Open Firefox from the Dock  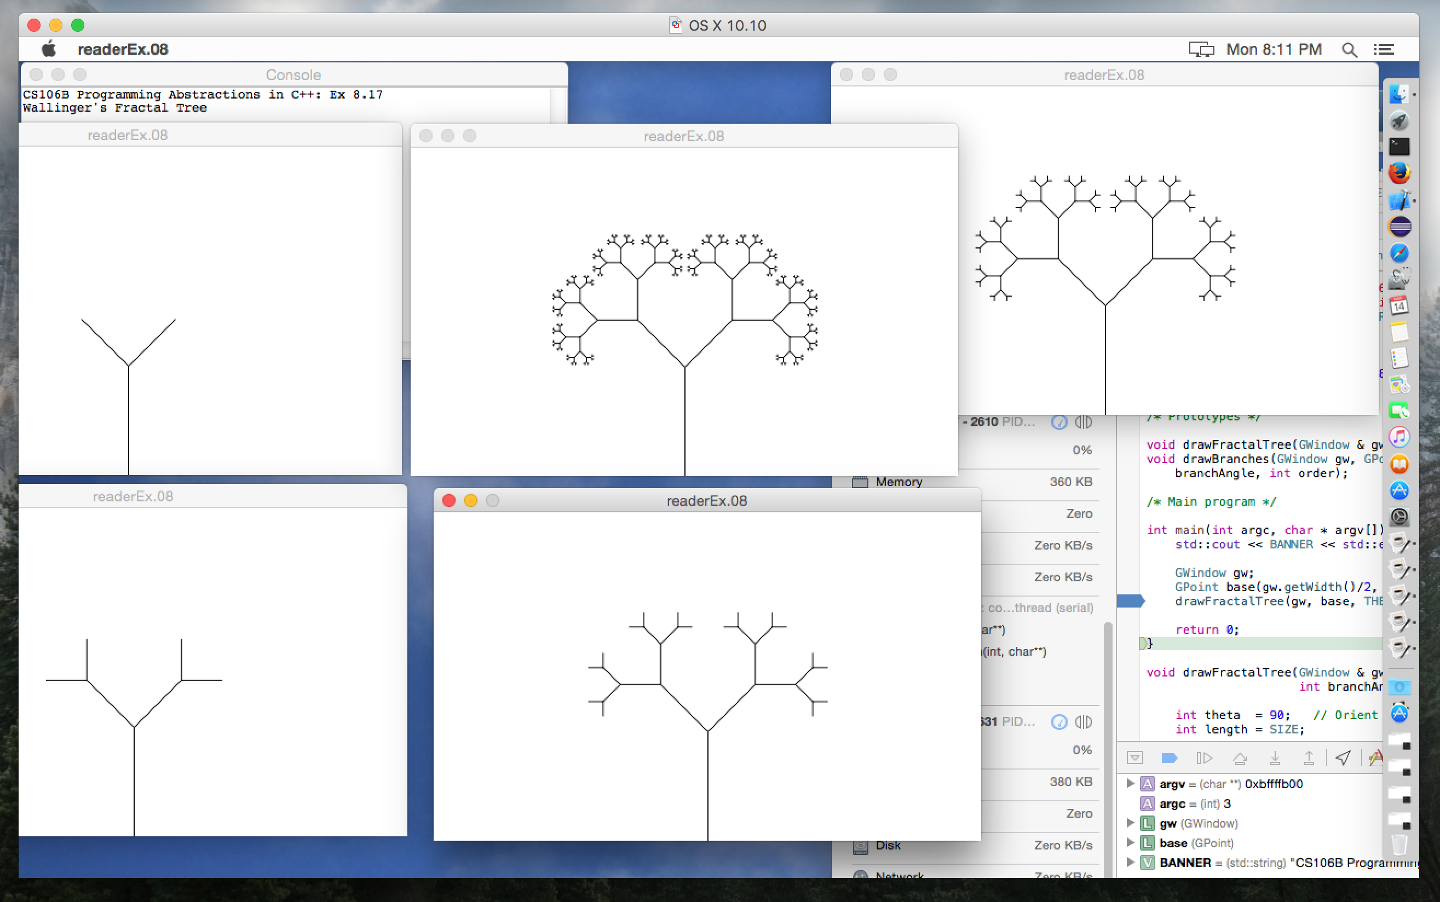pos(1399,173)
